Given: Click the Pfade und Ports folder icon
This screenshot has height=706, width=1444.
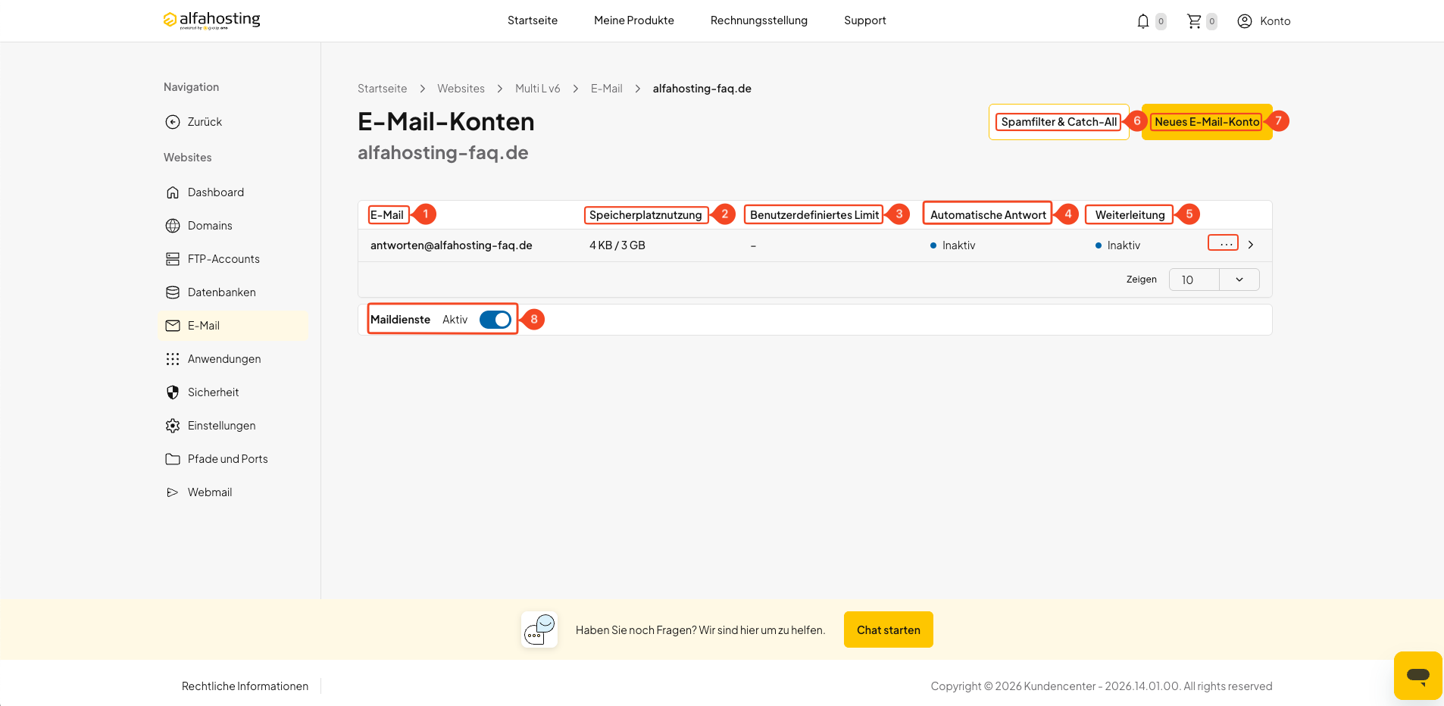Looking at the screenshot, I should (x=173, y=459).
